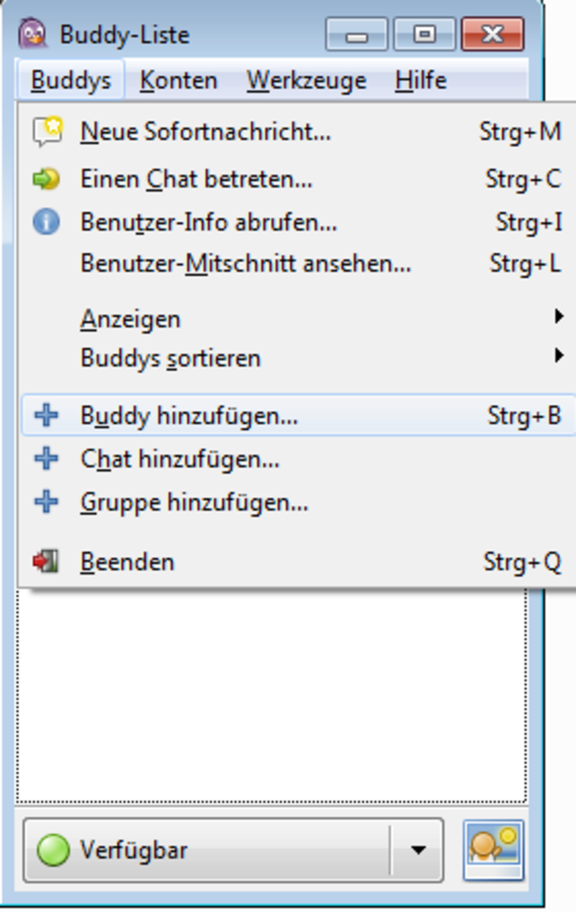Click the plus icon beside Chat hinzufügen
This screenshot has width=576, height=912.
point(46,459)
